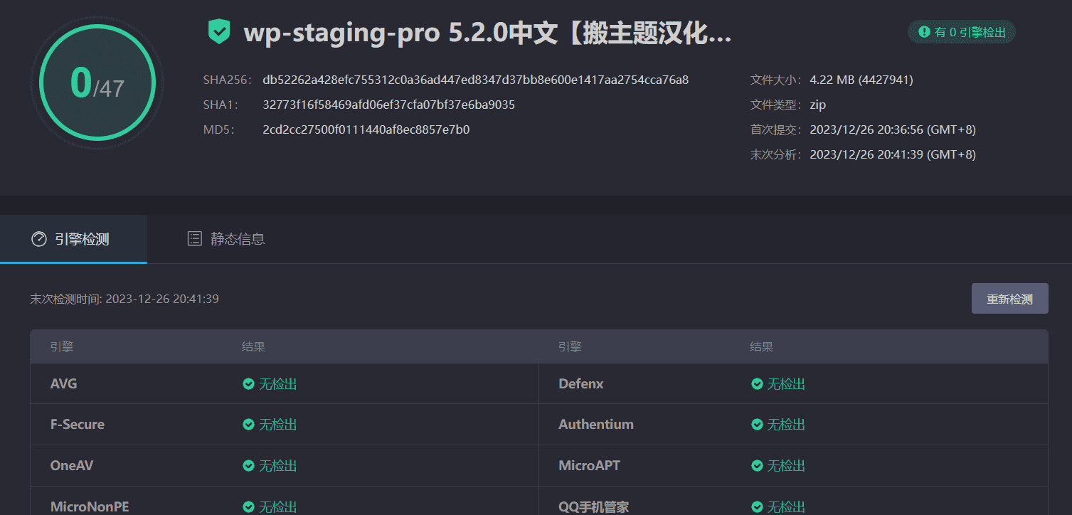Click the Defenx result check icon

coord(757,384)
